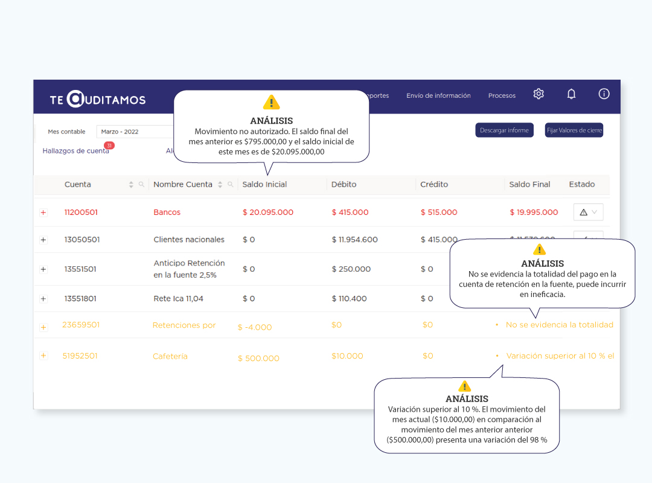Expand row 11200501 Bancos

click(x=43, y=213)
